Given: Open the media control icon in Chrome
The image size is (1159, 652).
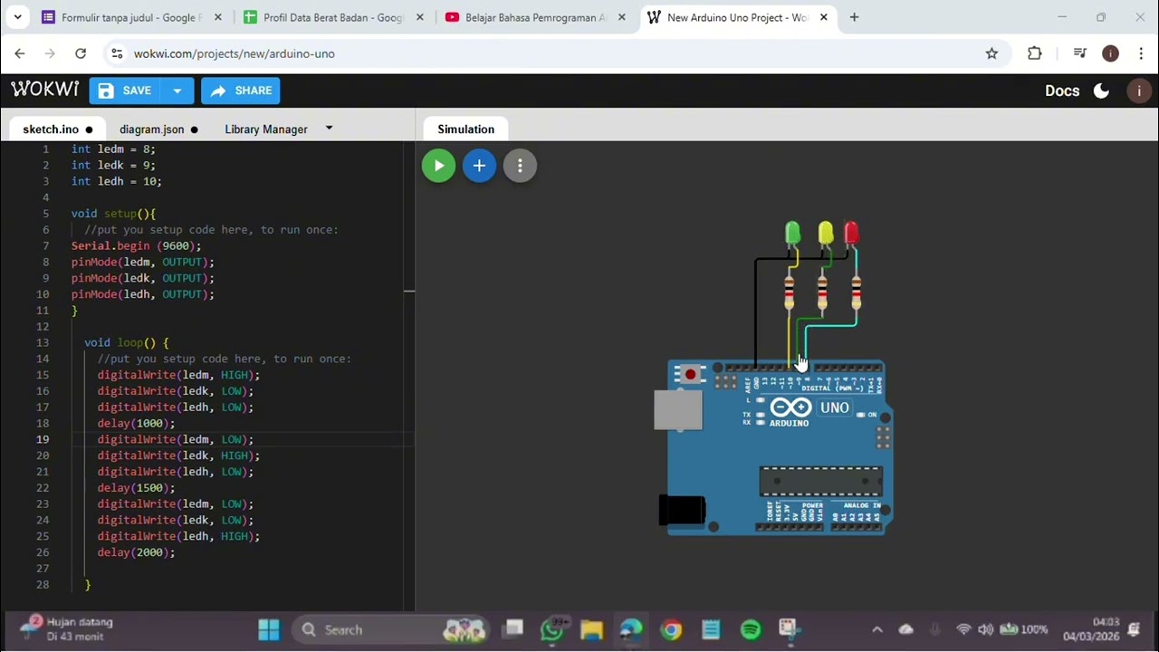Looking at the screenshot, I should [1079, 53].
